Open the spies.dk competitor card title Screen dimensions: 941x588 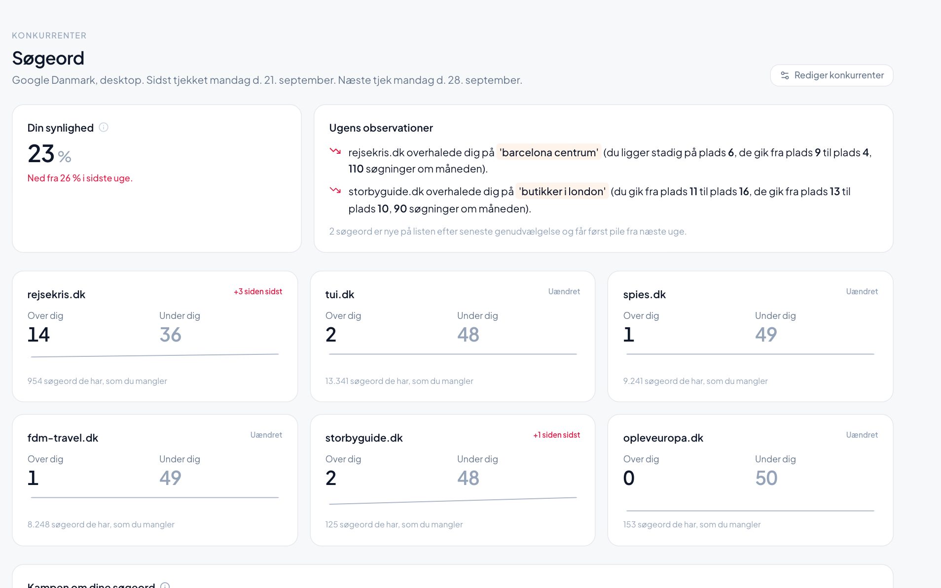[644, 294]
